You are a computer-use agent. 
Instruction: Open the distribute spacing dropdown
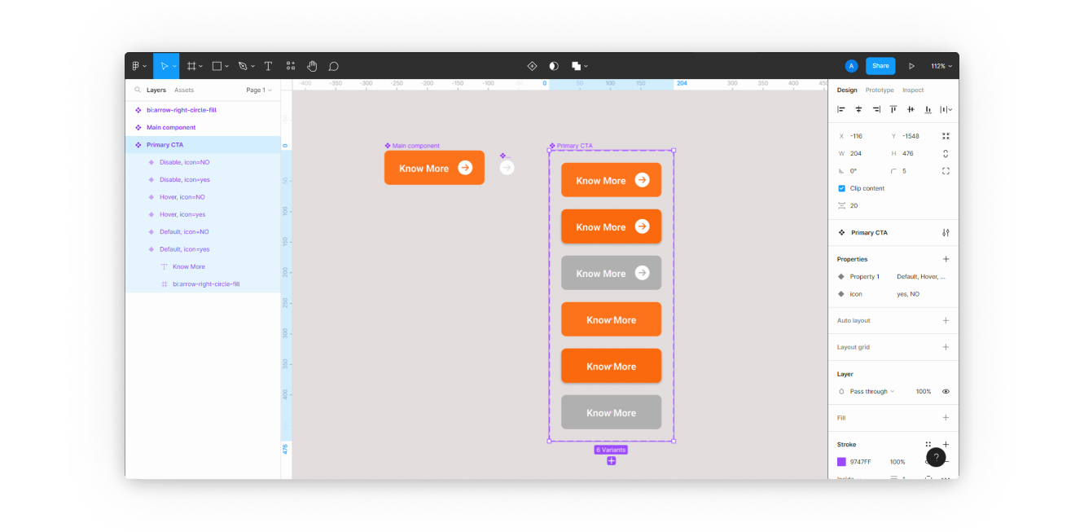click(946, 109)
